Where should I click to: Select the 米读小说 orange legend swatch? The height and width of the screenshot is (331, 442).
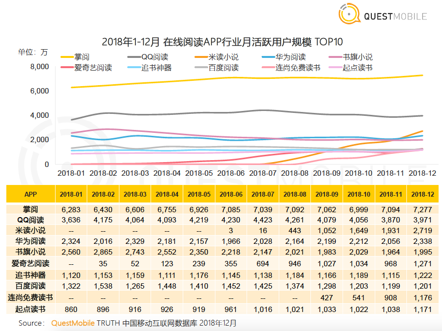pos(201,57)
